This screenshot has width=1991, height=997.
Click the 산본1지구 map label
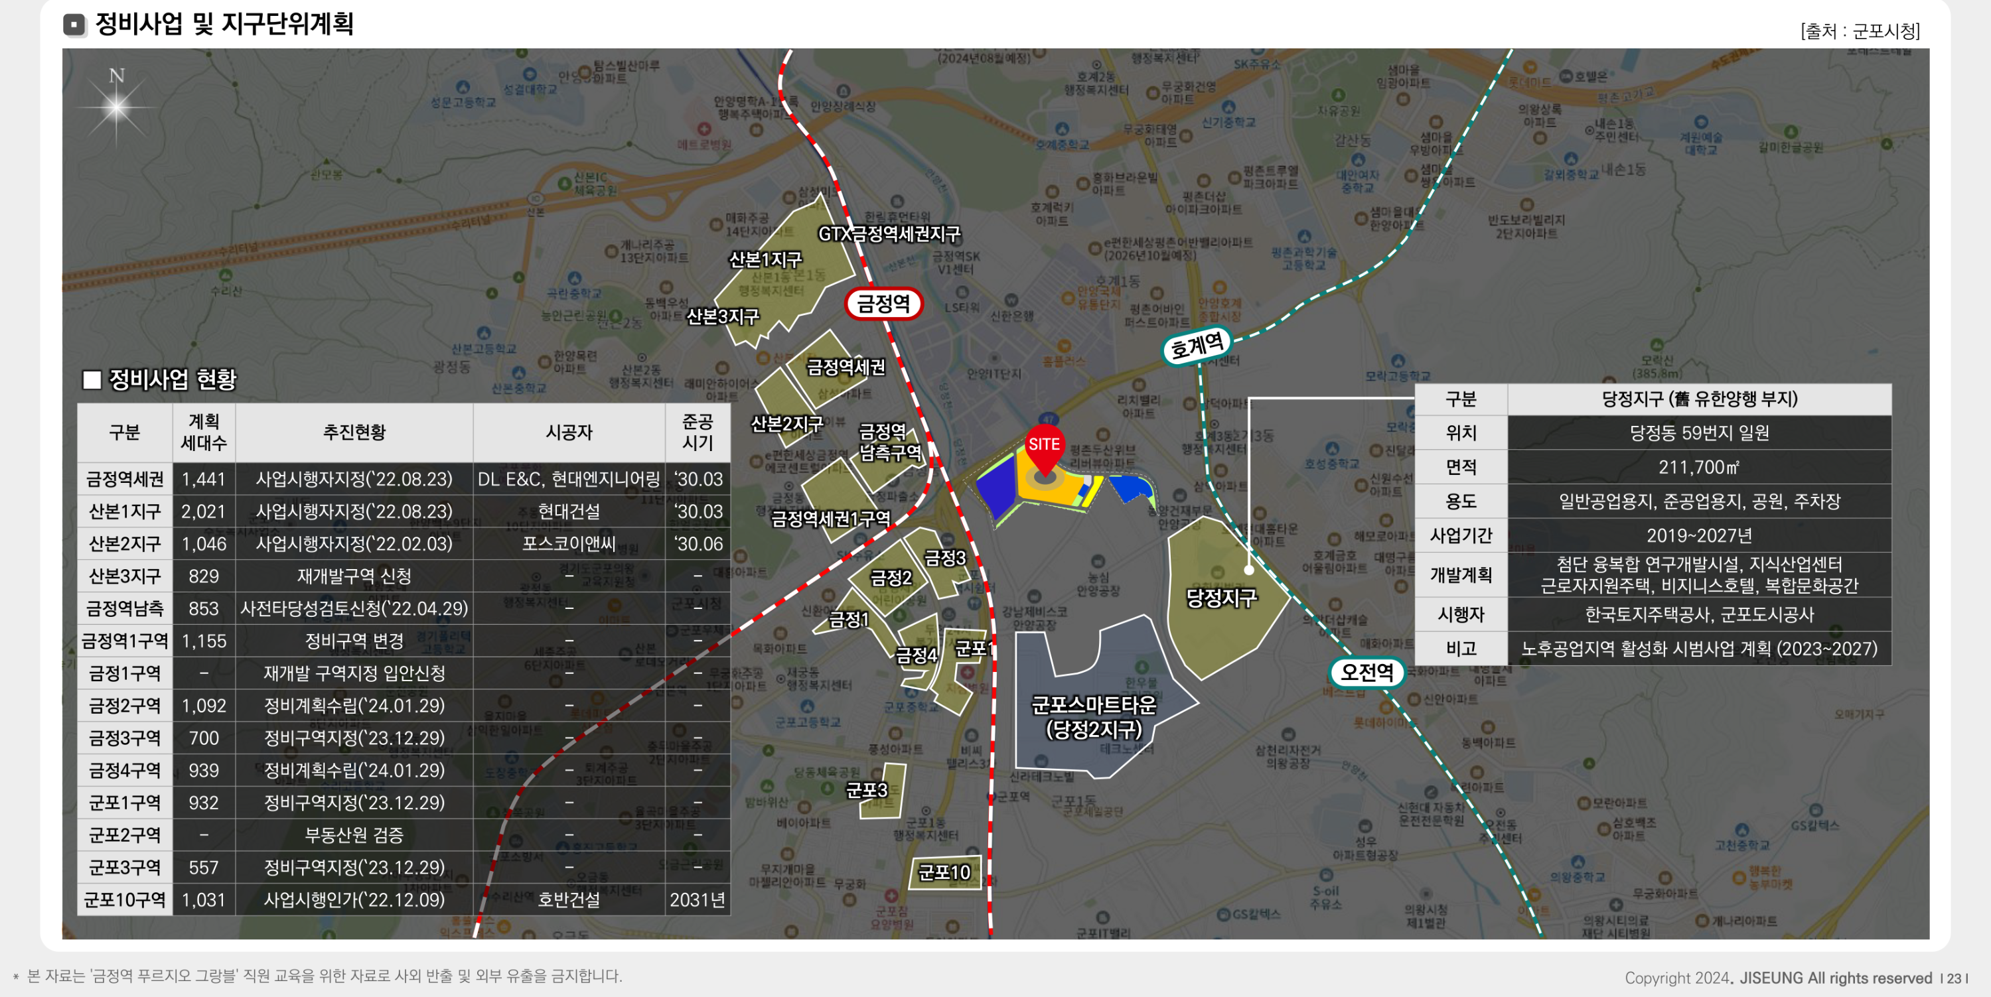click(x=765, y=259)
